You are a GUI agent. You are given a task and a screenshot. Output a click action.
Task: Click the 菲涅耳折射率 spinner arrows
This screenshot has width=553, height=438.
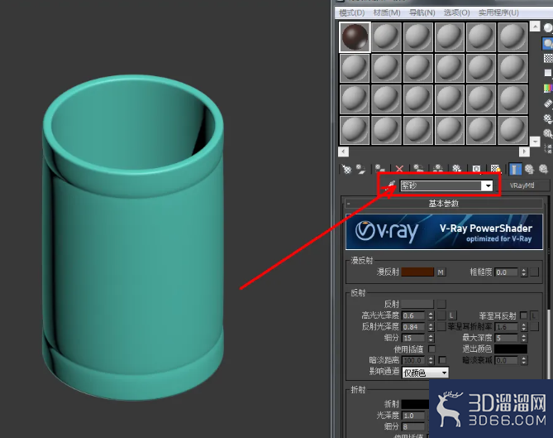(x=524, y=327)
